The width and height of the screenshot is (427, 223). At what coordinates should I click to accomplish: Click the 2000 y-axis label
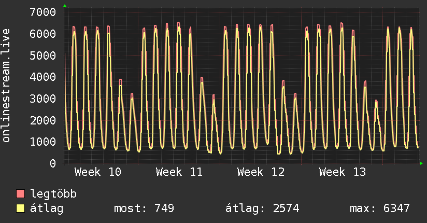click(x=43, y=120)
